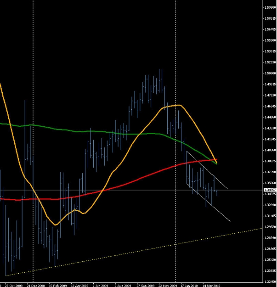
Task: Select the 1.40360 price axis value
Action: [270, 150]
